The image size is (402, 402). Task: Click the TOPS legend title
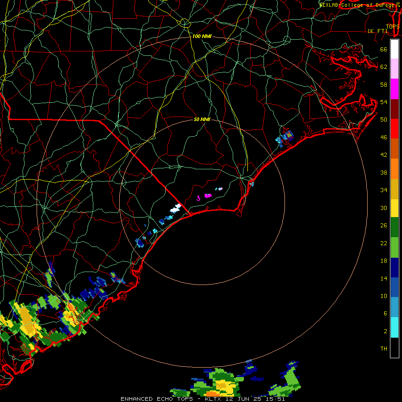pos(393,26)
